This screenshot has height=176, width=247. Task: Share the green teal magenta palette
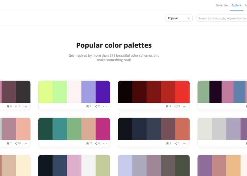click(96, 143)
